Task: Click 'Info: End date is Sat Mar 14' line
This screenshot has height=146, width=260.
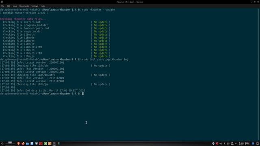Action: pyautogui.click(x=43, y=90)
